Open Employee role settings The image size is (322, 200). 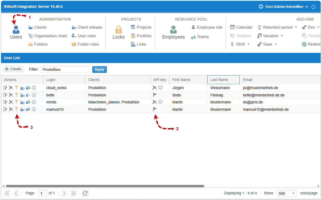click(207, 27)
